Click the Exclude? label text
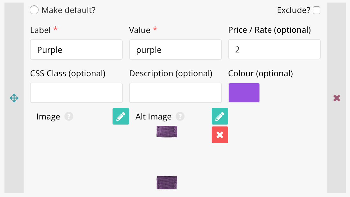Image resolution: width=350 pixels, height=197 pixels. click(x=293, y=10)
